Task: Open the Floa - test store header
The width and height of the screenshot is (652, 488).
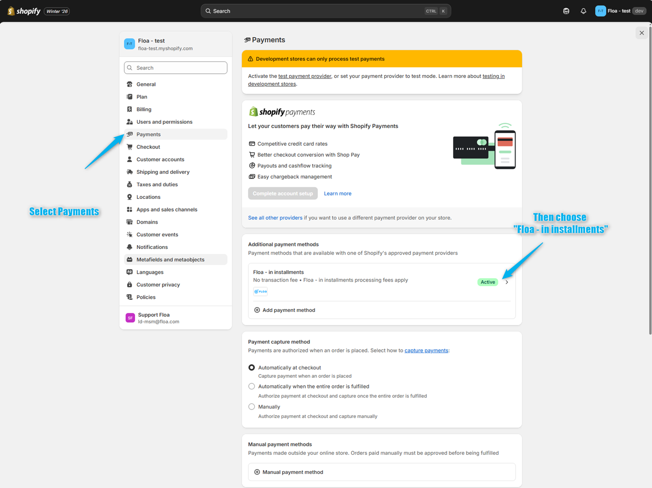Action: tap(176, 44)
